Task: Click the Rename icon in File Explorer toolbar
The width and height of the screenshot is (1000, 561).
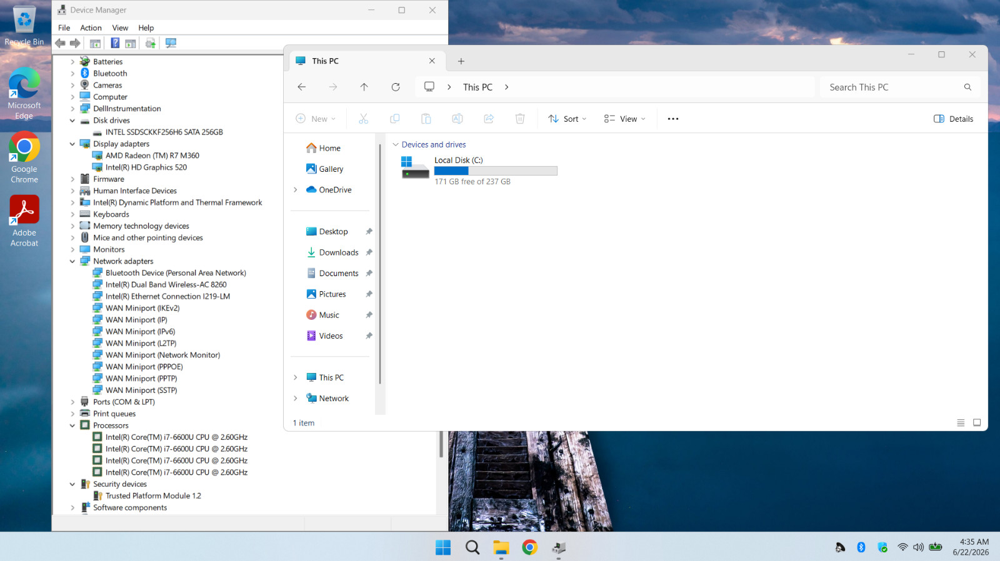Action: click(x=457, y=119)
